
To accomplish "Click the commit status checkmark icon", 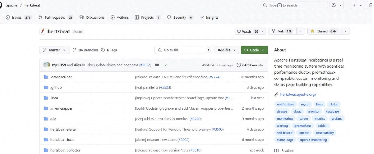I will 166,65.
